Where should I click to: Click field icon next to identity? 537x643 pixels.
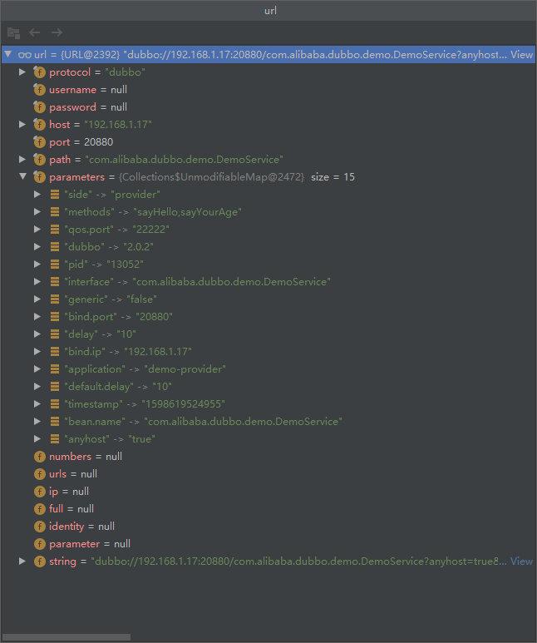click(39, 527)
